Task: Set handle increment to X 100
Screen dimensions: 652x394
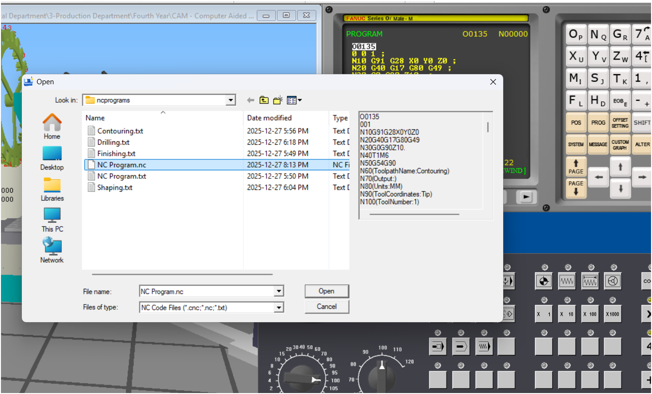Action: point(590,315)
